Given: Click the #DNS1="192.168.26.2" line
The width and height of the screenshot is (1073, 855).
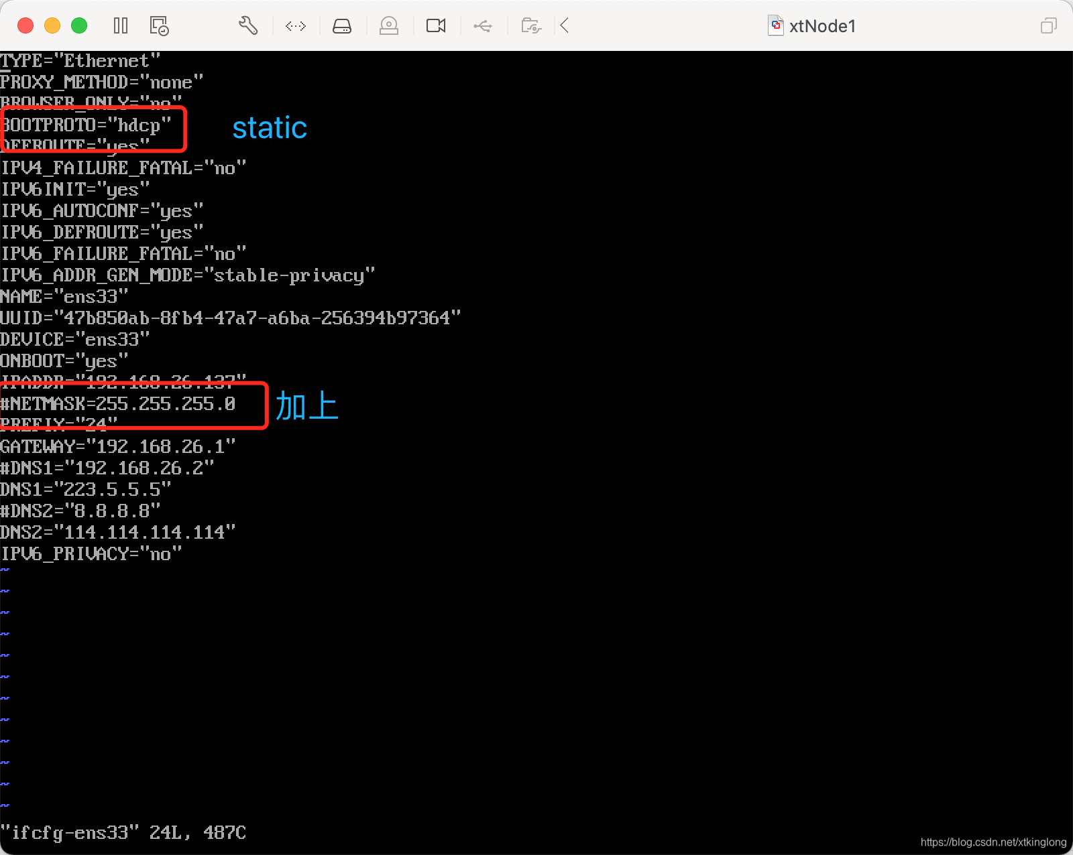Looking at the screenshot, I should tap(107, 468).
